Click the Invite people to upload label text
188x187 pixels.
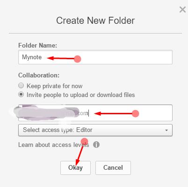[x=80, y=95]
